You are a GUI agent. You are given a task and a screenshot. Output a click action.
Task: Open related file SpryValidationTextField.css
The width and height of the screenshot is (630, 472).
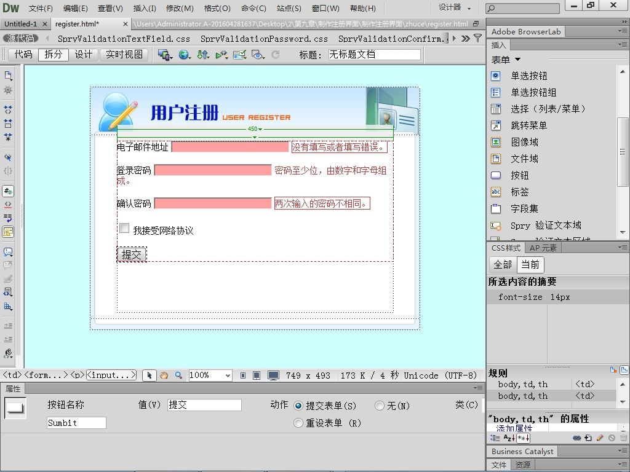pos(124,39)
